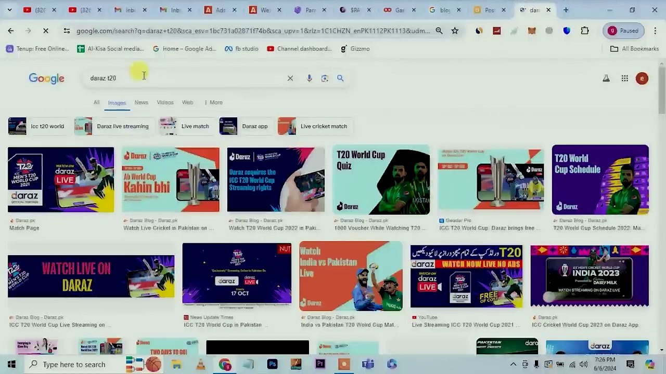This screenshot has height=374, width=666.
Task: Open the Channel dashboard bookmark
Action: tap(299, 49)
